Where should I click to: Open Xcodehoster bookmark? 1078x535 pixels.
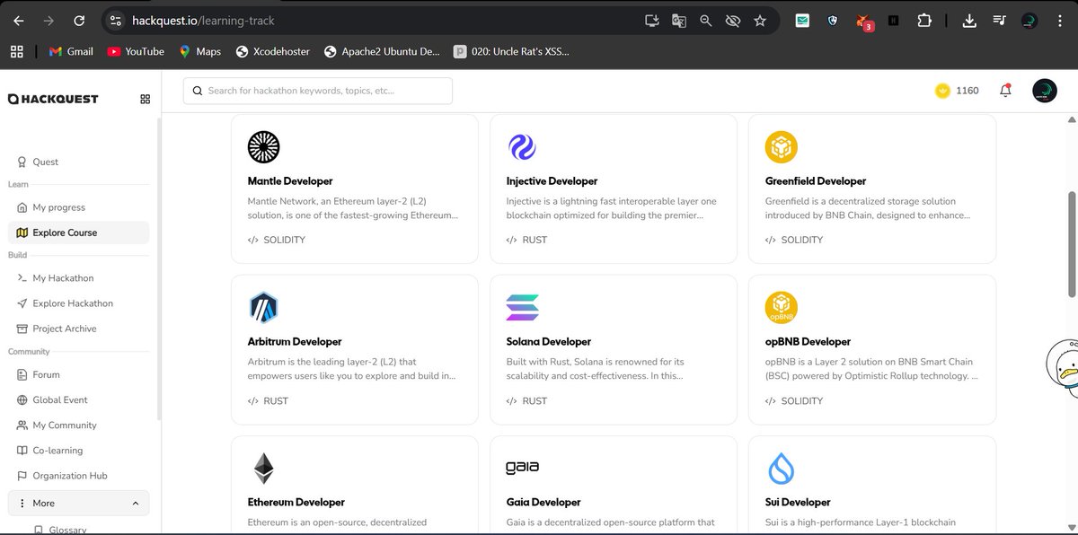[x=272, y=51]
